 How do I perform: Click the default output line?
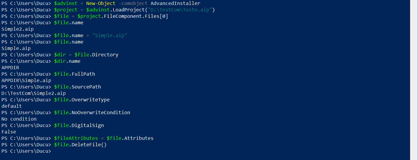(12, 106)
